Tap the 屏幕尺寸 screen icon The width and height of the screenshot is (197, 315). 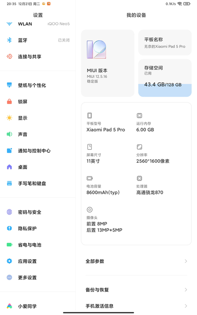point(90,147)
